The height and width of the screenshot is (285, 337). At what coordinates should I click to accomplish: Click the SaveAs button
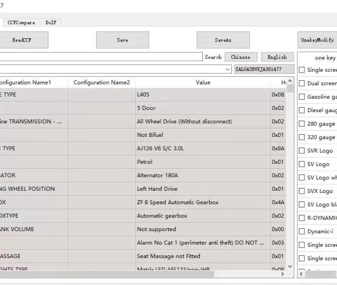click(x=223, y=40)
